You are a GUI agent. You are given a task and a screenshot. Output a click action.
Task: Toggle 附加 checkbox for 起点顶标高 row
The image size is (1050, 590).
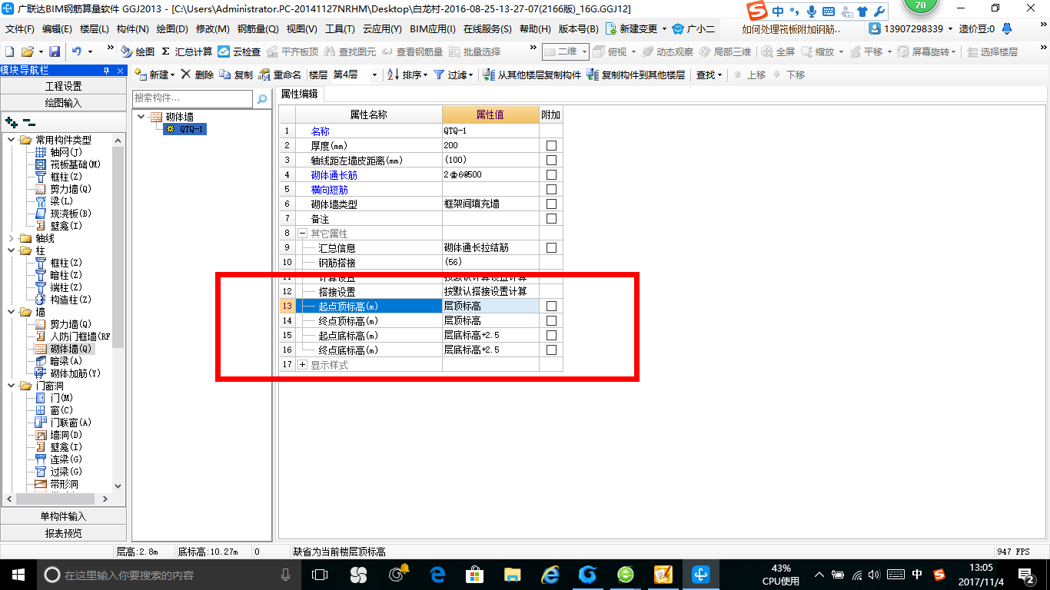point(550,306)
